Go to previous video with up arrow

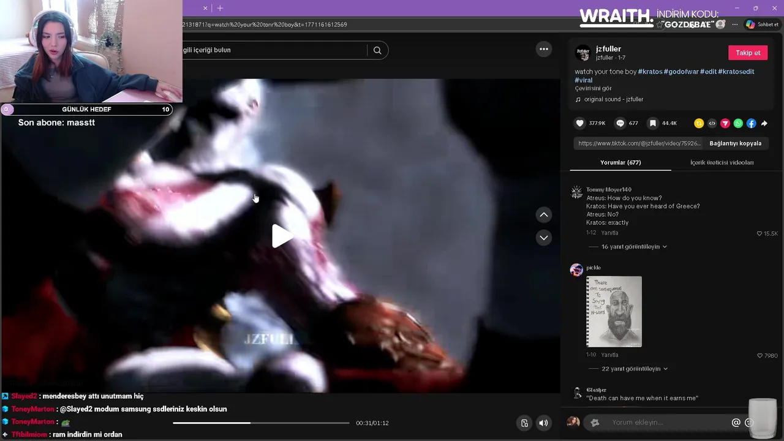(543, 215)
